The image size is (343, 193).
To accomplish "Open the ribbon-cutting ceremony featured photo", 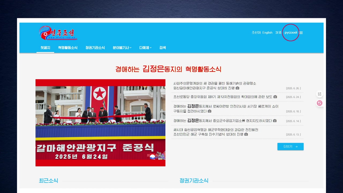I will coord(100,123).
